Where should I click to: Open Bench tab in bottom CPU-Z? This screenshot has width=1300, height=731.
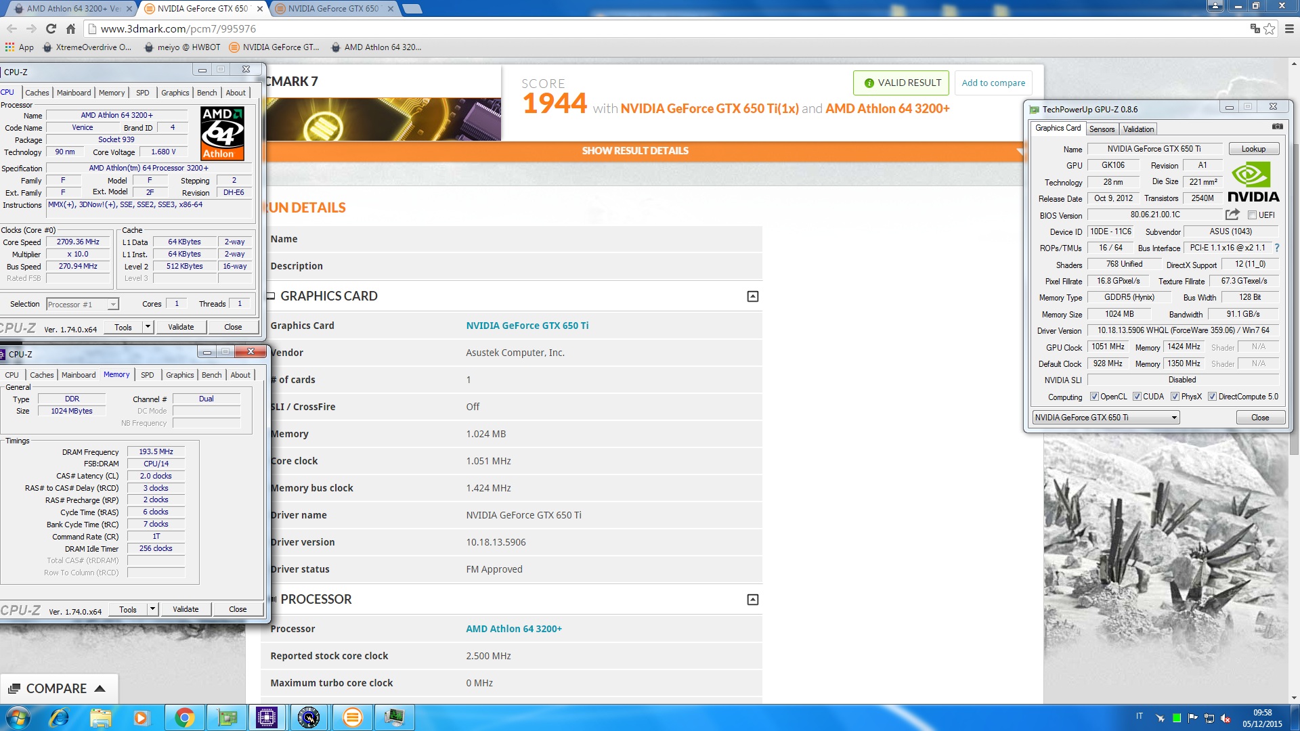[x=211, y=375]
